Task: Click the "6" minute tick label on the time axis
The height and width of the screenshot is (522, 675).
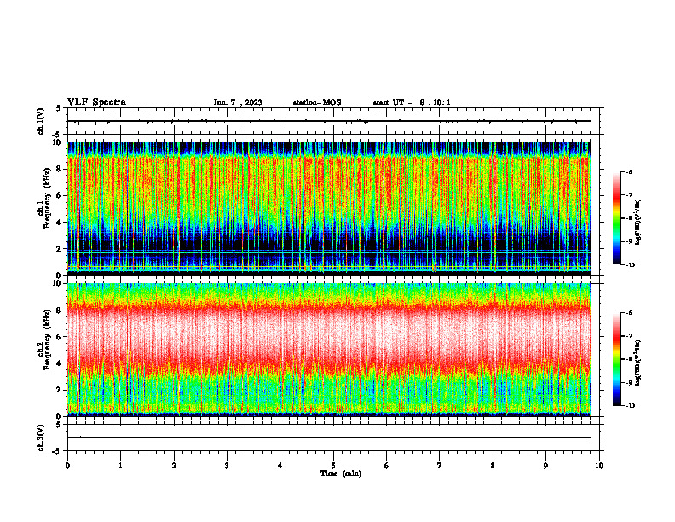Action: [x=387, y=466]
